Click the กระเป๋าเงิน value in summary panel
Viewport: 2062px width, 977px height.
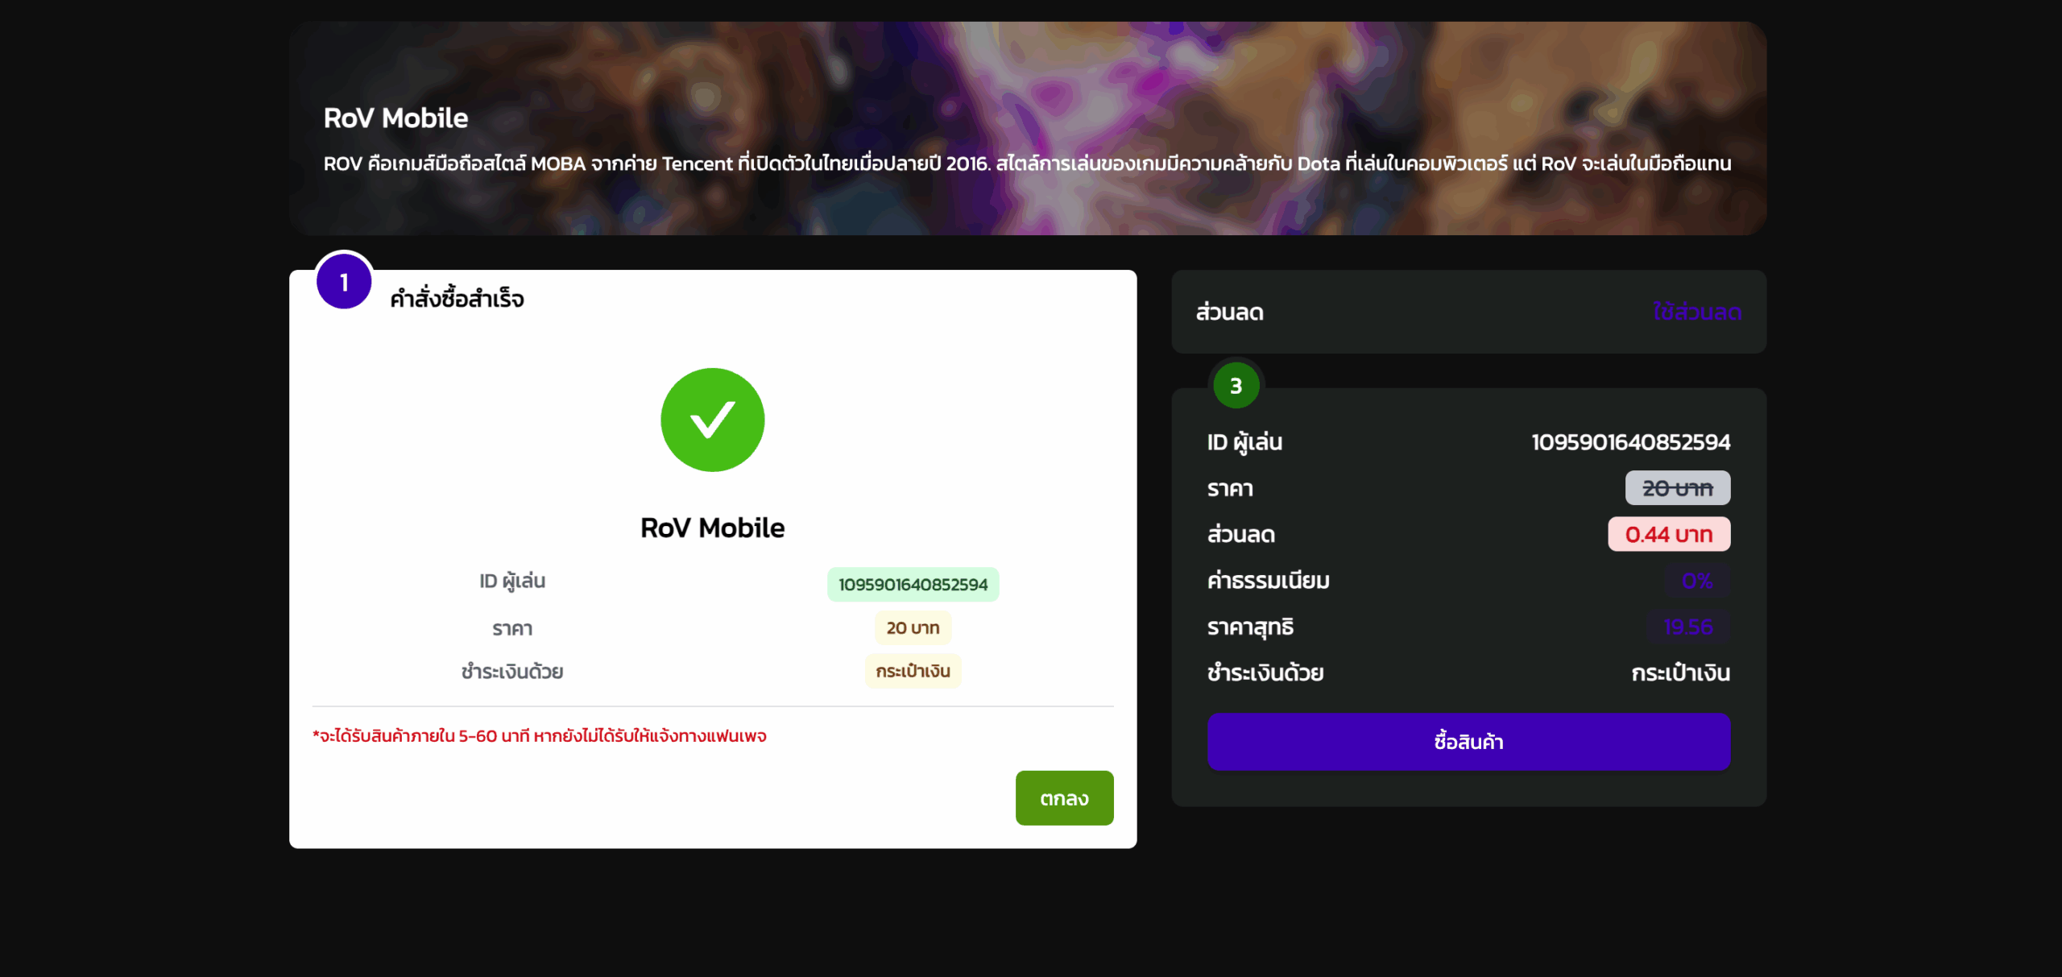point(1680,673)
